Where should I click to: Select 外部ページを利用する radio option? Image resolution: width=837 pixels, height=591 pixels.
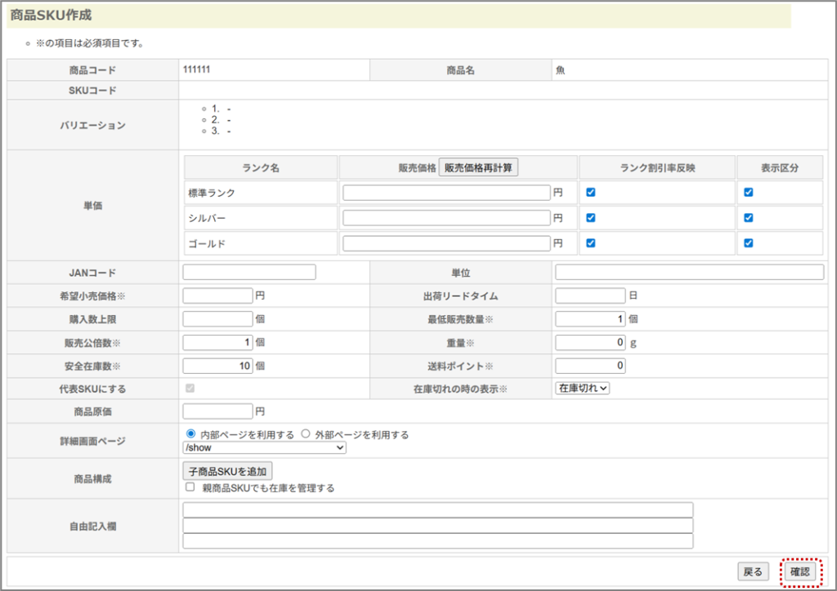coord(306,434)
